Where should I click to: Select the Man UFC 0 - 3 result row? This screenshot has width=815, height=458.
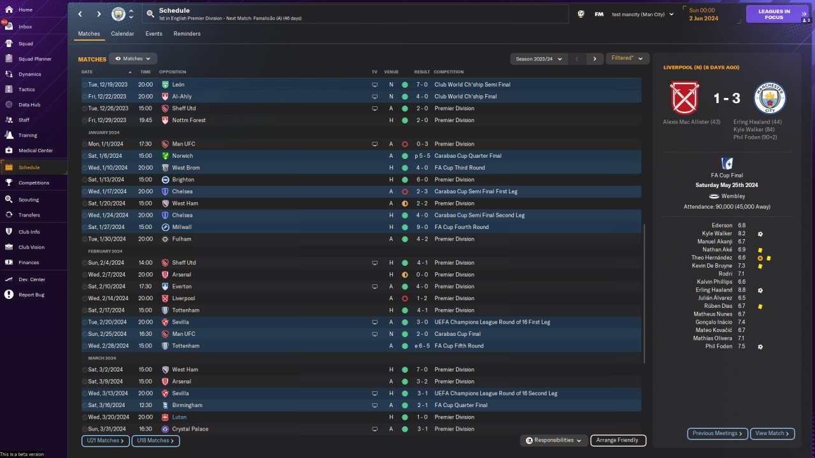[x=361, y=144]
